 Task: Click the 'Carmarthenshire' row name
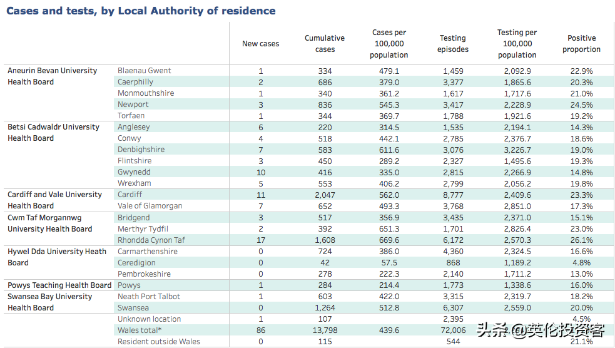coord(148,252)
